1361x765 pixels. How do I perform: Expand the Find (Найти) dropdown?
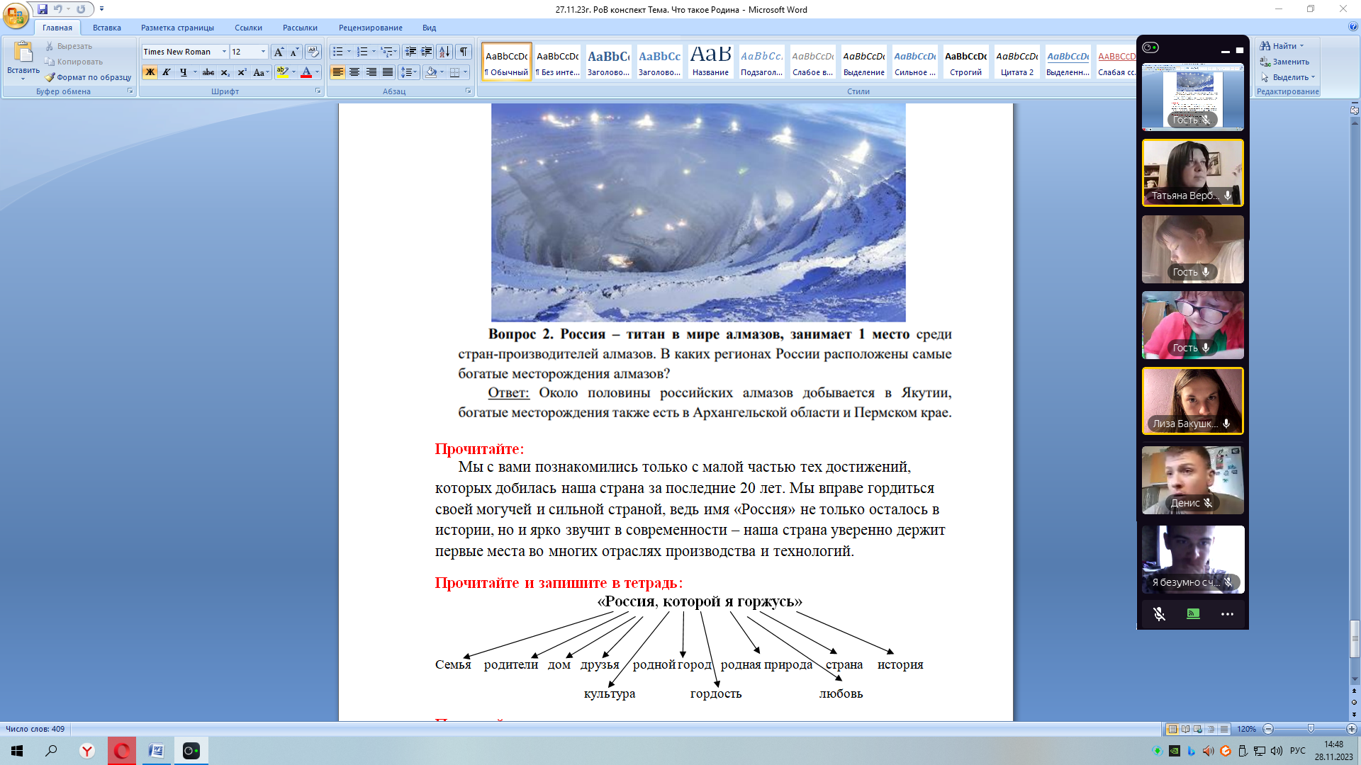coord(1301,46)
